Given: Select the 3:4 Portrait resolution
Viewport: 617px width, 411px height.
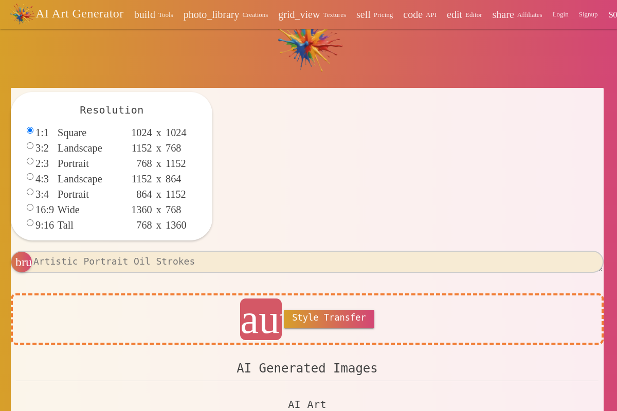Looking at the screenshot, I should [30, 192].
